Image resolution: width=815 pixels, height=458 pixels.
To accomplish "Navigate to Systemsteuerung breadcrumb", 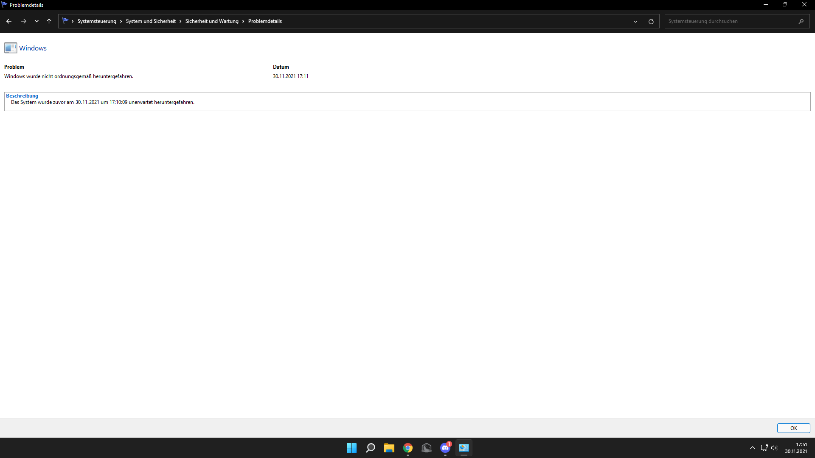I will 96,21.
